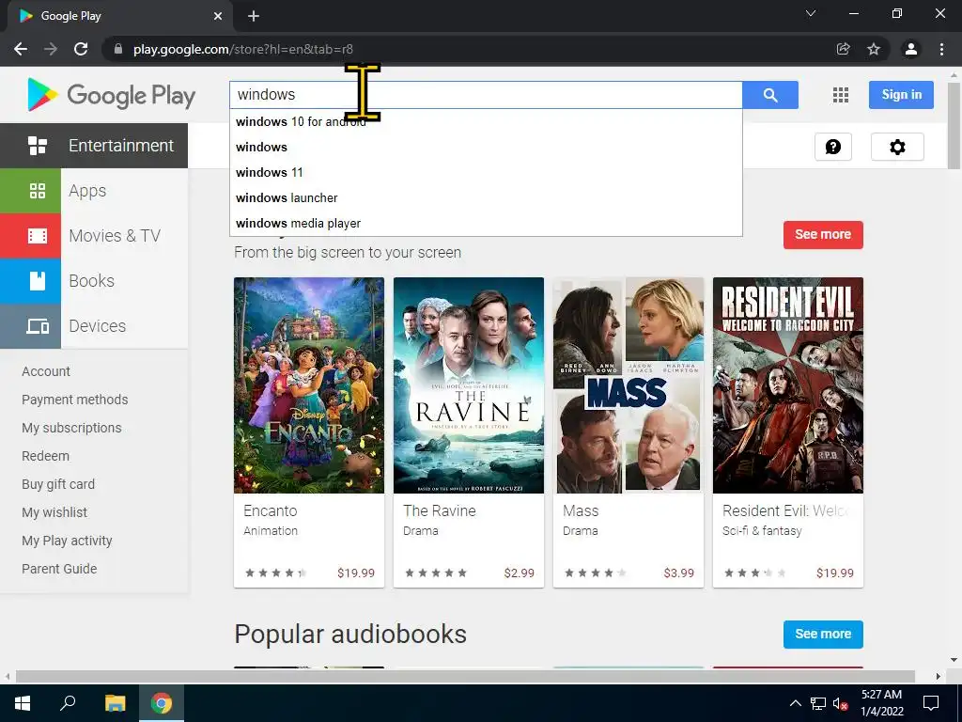Share this page using the share icon
This screenshot has width=962, height=722.
point(843,49)
